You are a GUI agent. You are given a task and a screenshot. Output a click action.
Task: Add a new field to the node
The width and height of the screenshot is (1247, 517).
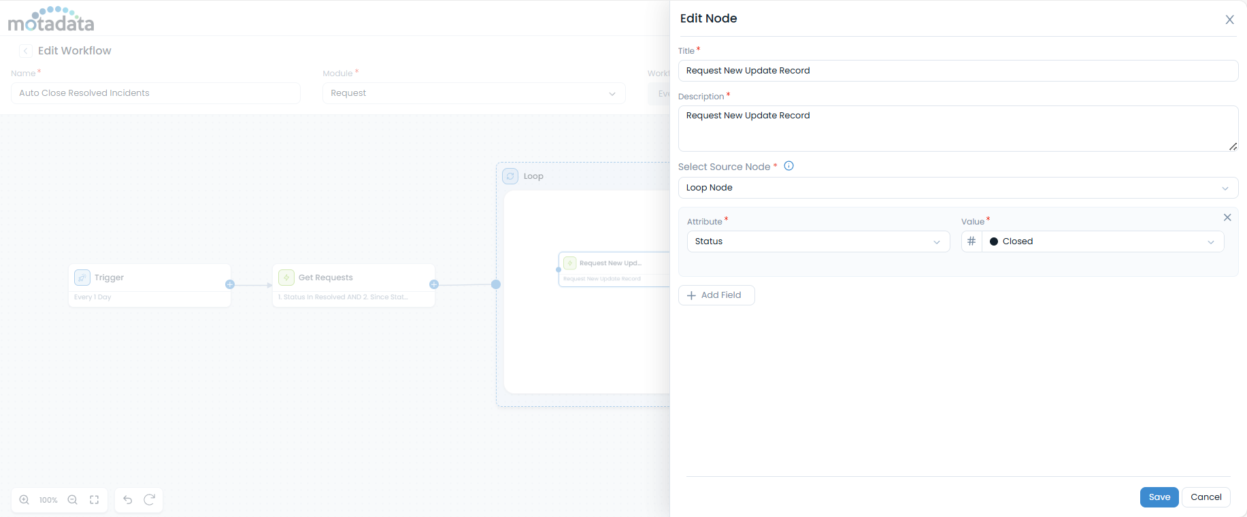[716, 295]
